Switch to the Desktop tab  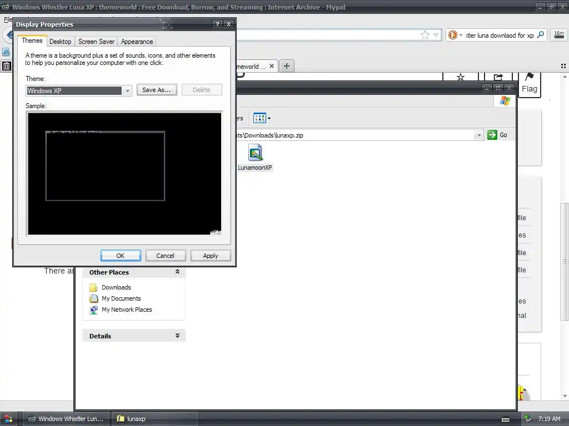pos(60,41)
